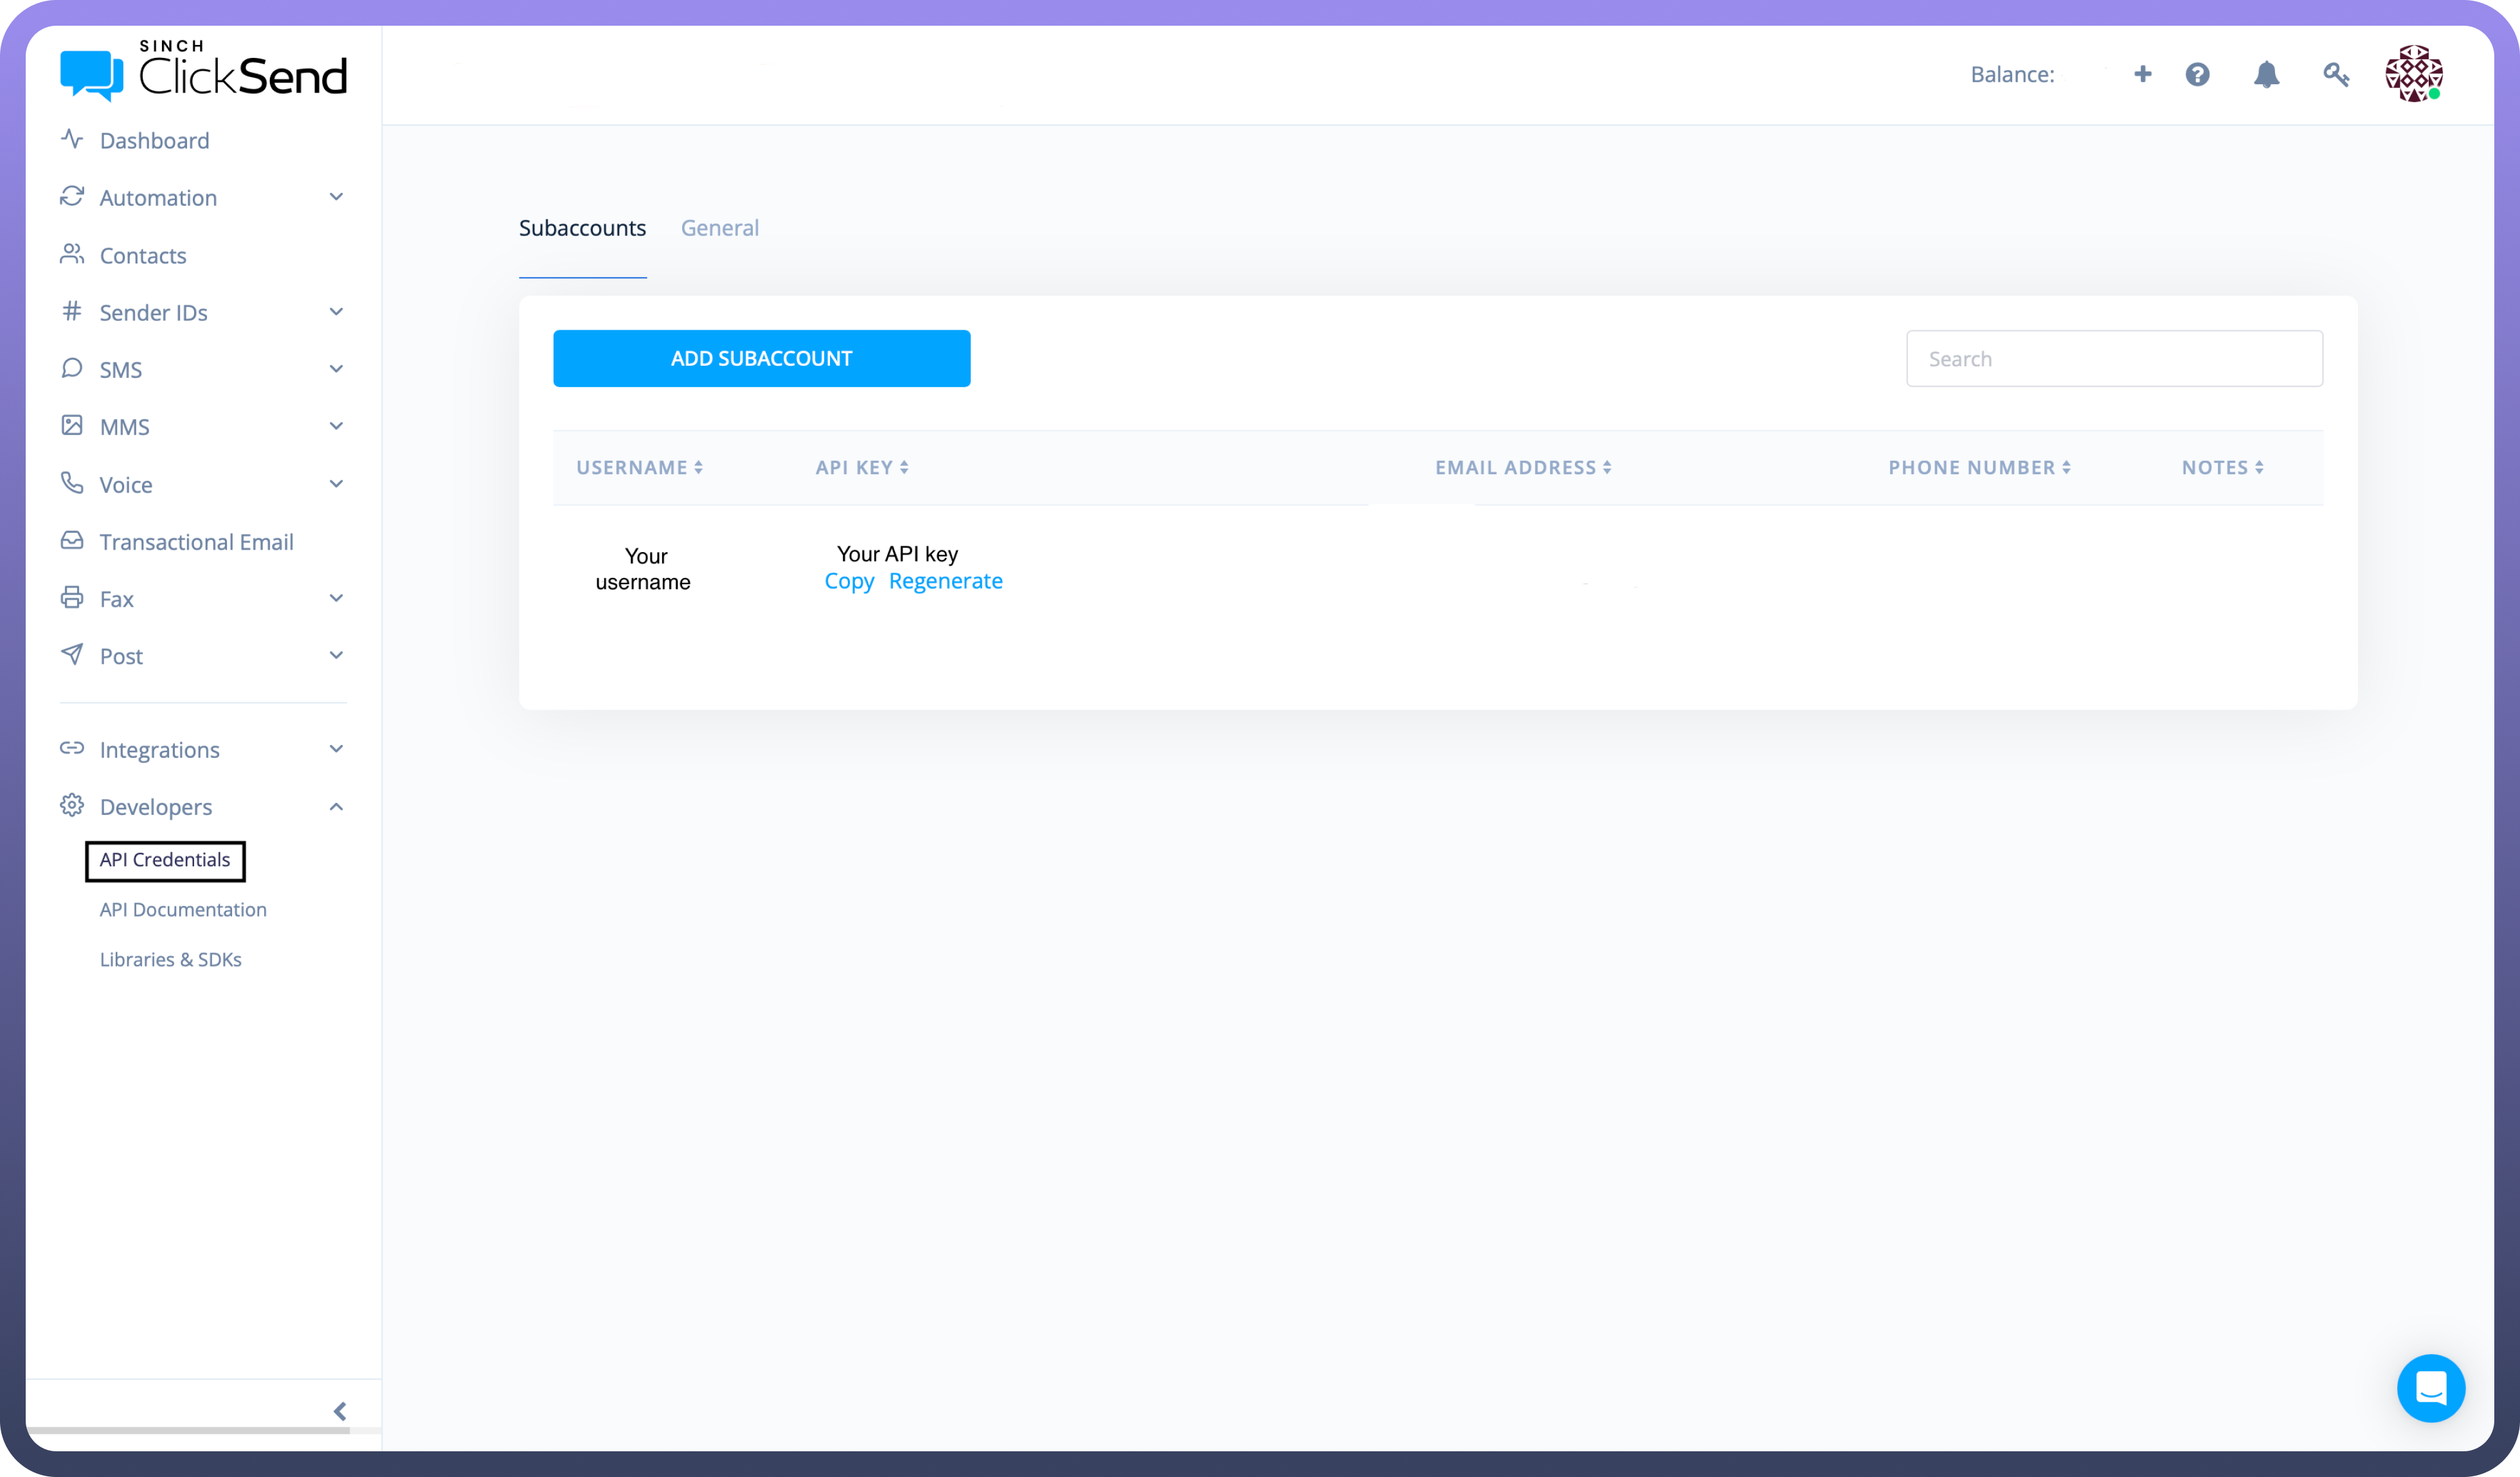Open the live chat bubble widget
The image size is (2520, 1477).
pyautogui.click(x=2430, y=1388)
